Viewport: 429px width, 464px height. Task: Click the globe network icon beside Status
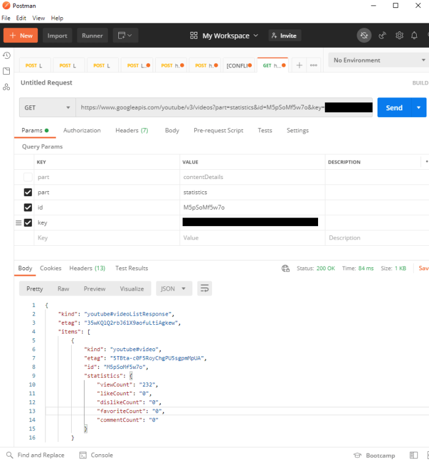pos(285,268)
